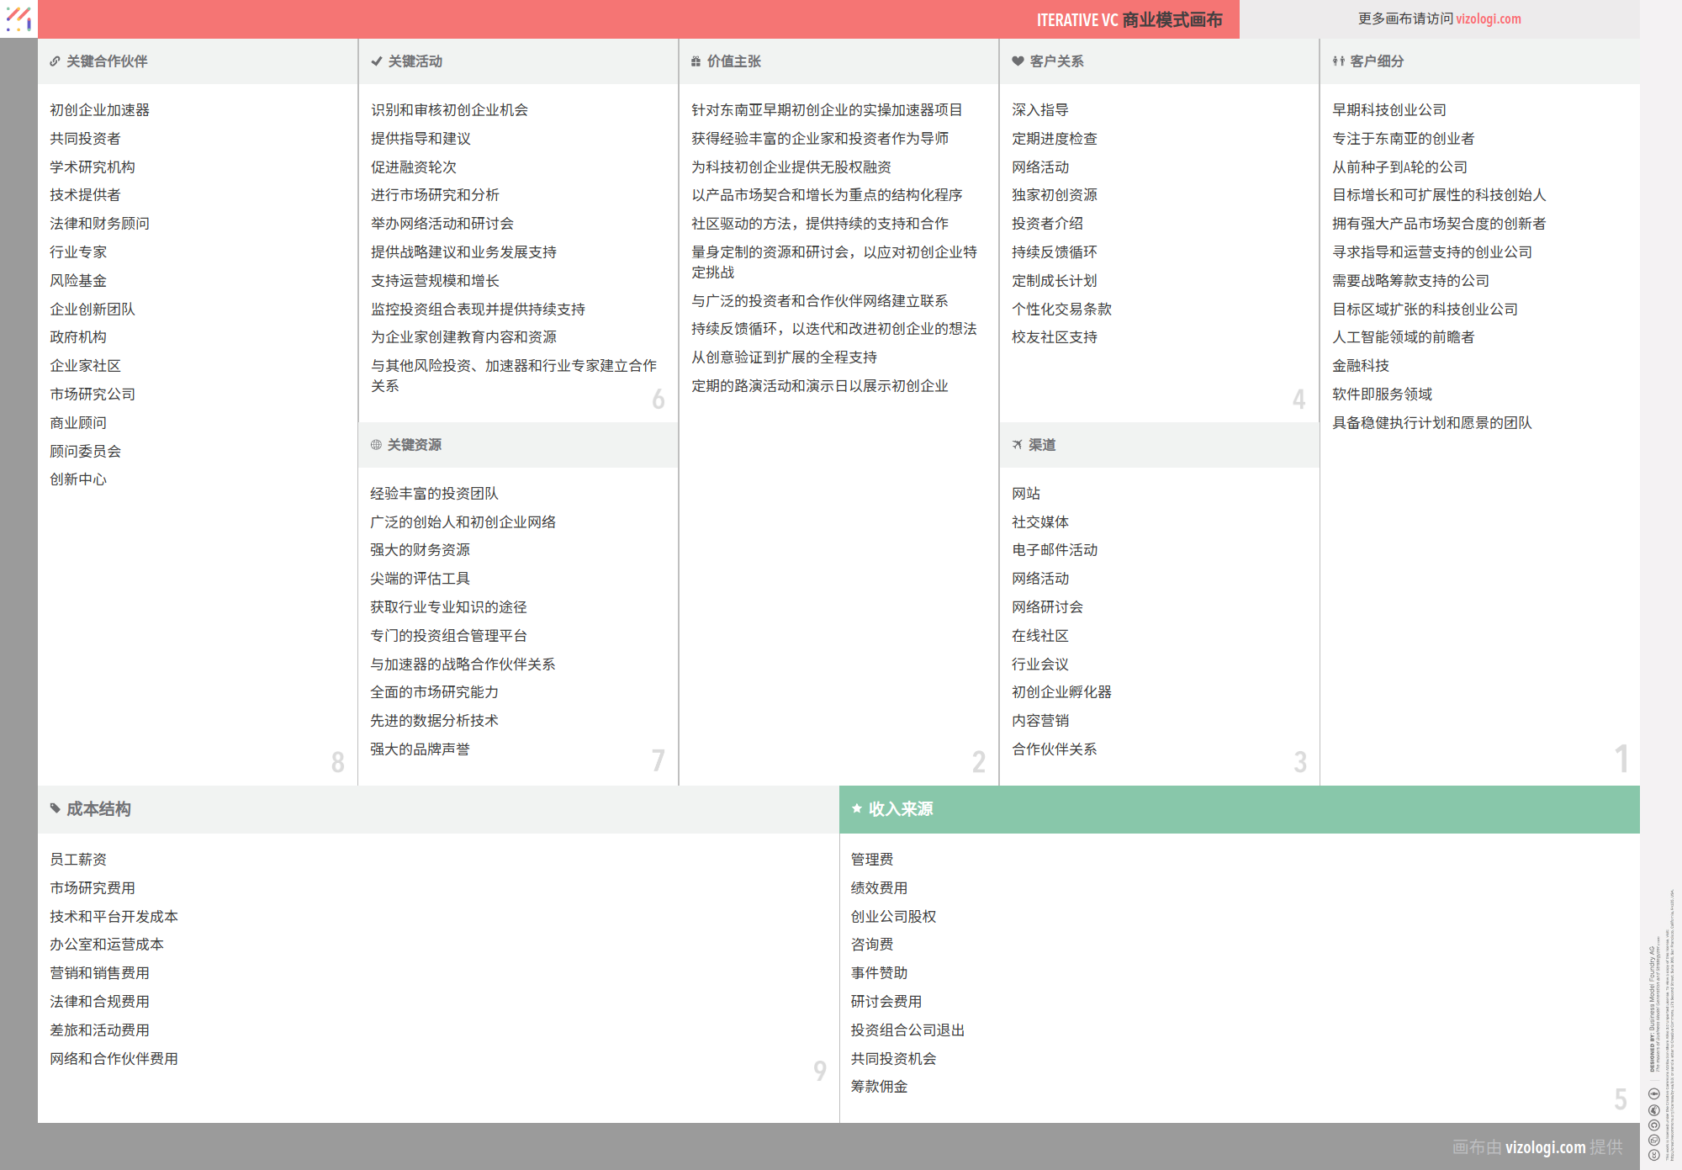The width and height of the screenshot is (1682, 1170).
Task: Select the 初创企业加速器 partner entry
Action: pyautogui.click(x=99, y=110)
